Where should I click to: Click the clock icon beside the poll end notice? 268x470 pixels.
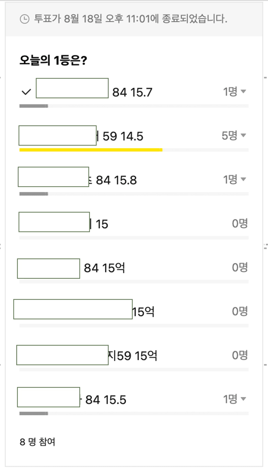click(24, 19)
